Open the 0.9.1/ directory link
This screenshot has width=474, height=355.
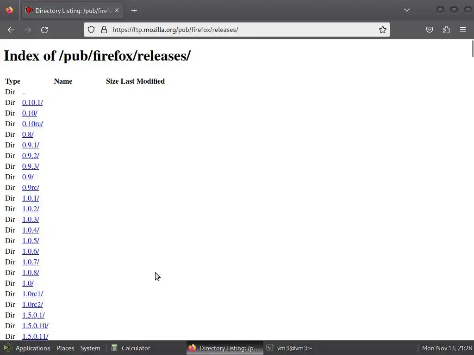pyautogui.click(x=31, y=145)
